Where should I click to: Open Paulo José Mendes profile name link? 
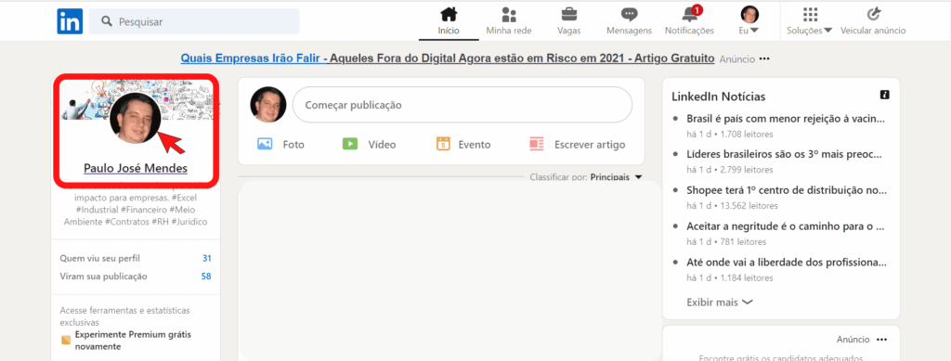click(x=136, y=168)
